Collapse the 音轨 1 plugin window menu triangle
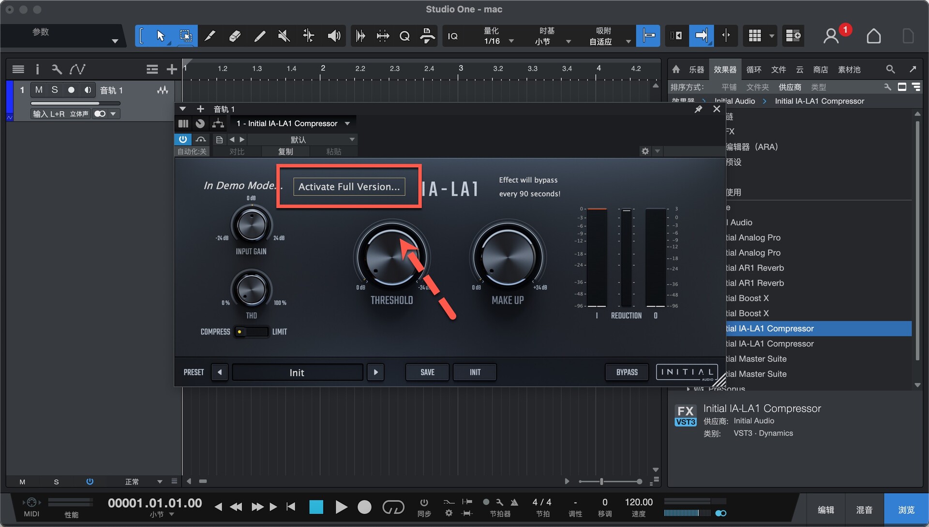This screenshot has height=527, width=929. point(182,109)
